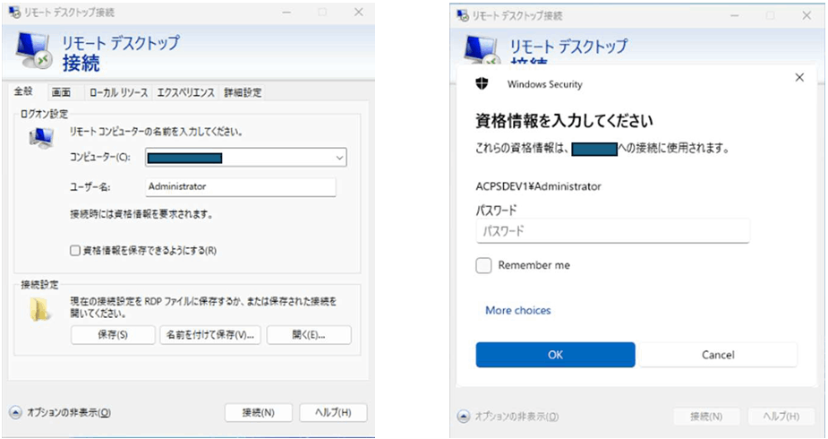Click the title bar app icon above the Windows Security dialog
The height and width of the screenshot is (439, 828).
coord(463,15)
